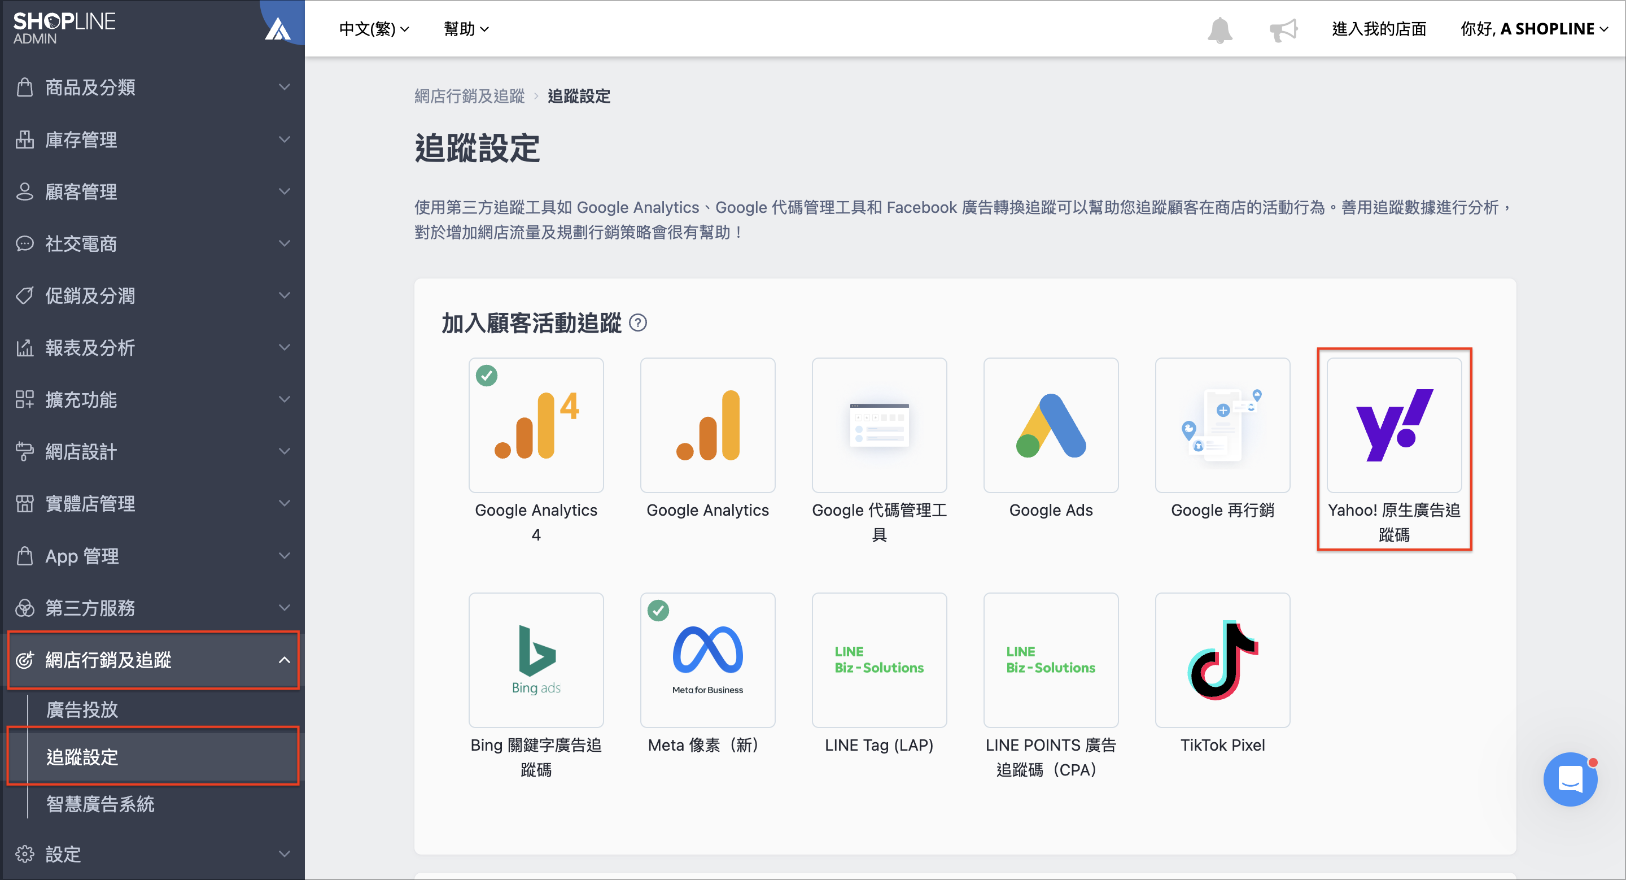Open the 網店設計 sidebar menu
The height and width of the screenshot is (880, 1626).
(x=152, y=451)
